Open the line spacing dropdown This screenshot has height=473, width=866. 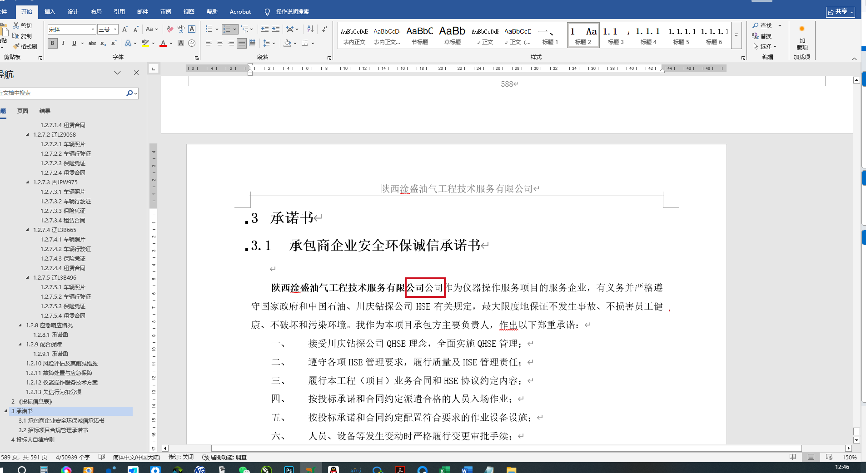click(269, 43)
